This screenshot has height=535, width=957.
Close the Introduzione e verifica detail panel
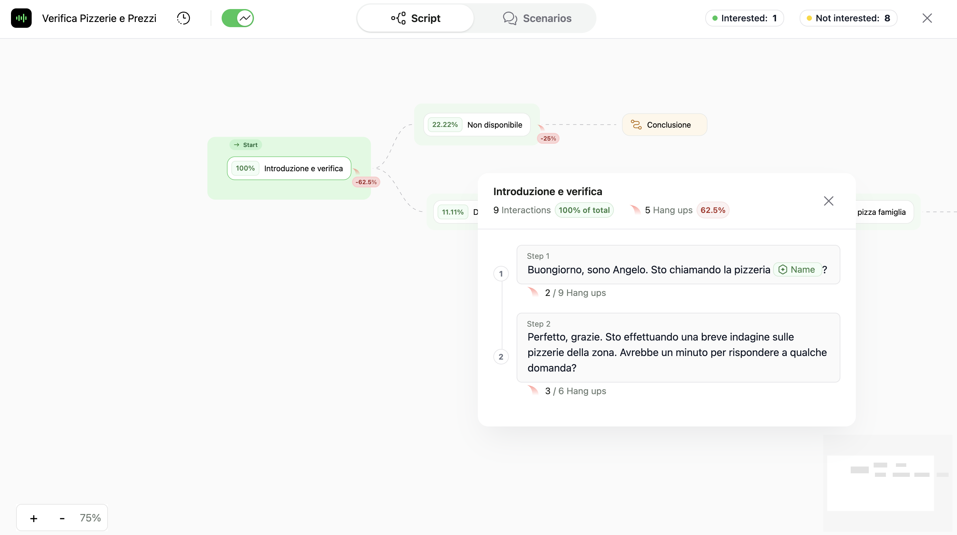click(828, 201)
